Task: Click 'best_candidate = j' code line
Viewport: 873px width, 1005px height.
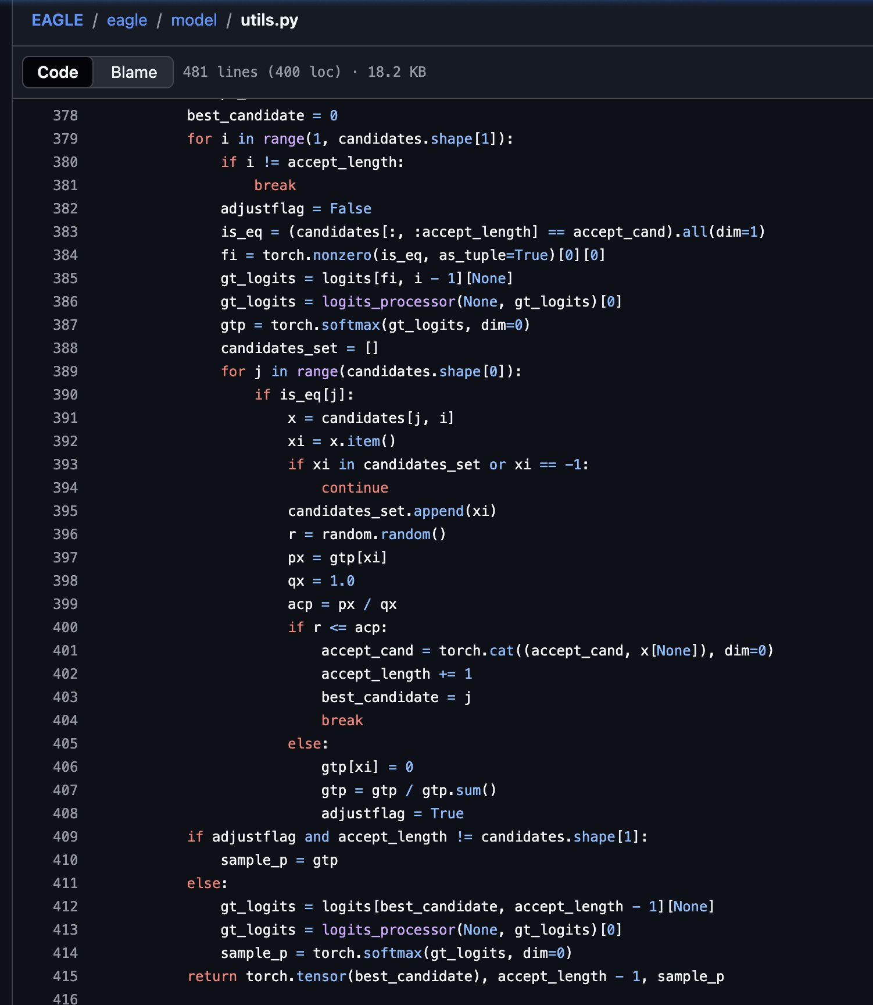Action: click(x=396, y=697)
